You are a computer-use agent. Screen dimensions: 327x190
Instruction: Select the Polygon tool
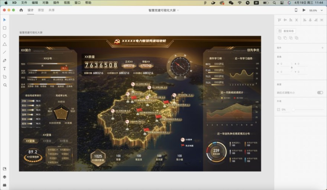pos(4,44)
